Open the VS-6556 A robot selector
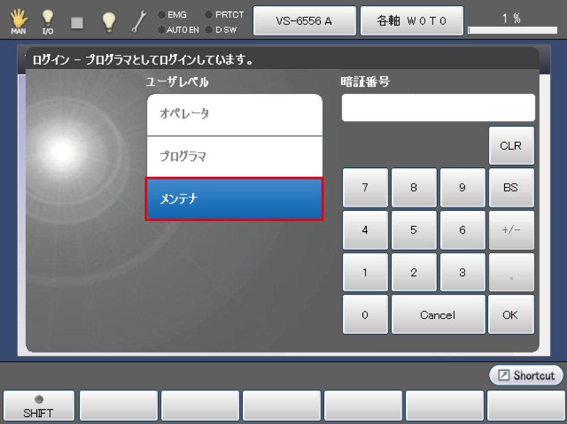This screenshot has height=424, width=567. pyautogui.click(x=304, y=21)
